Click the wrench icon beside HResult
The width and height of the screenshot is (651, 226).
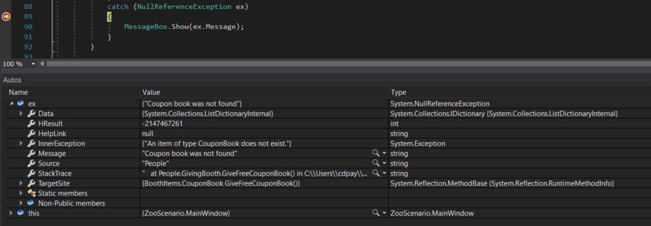31,123
